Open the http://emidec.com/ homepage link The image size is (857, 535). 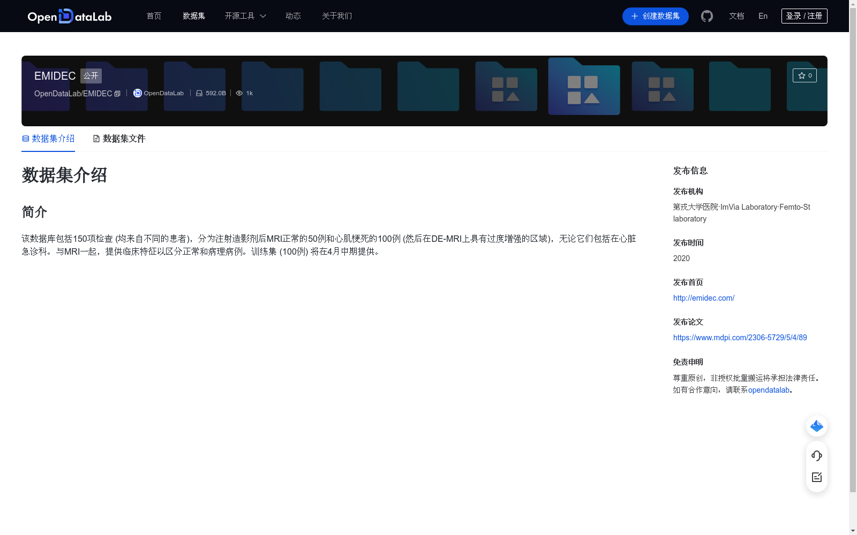click(x=704, y=298)
